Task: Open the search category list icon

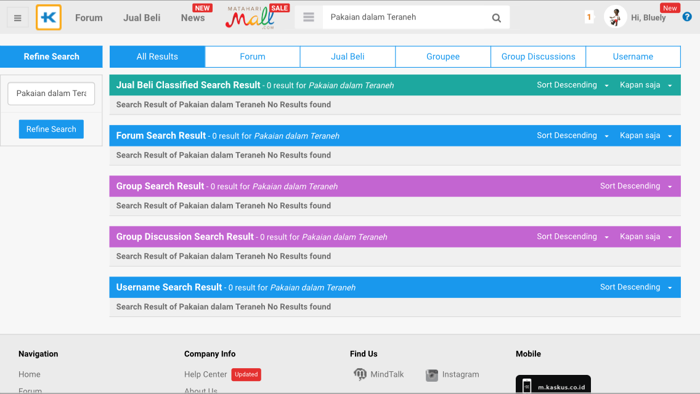Action: [309, 17]
